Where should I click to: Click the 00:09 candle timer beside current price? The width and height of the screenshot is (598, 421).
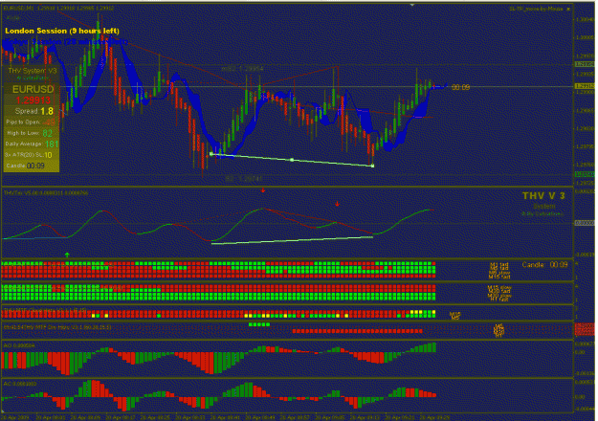tap(460, 87)
